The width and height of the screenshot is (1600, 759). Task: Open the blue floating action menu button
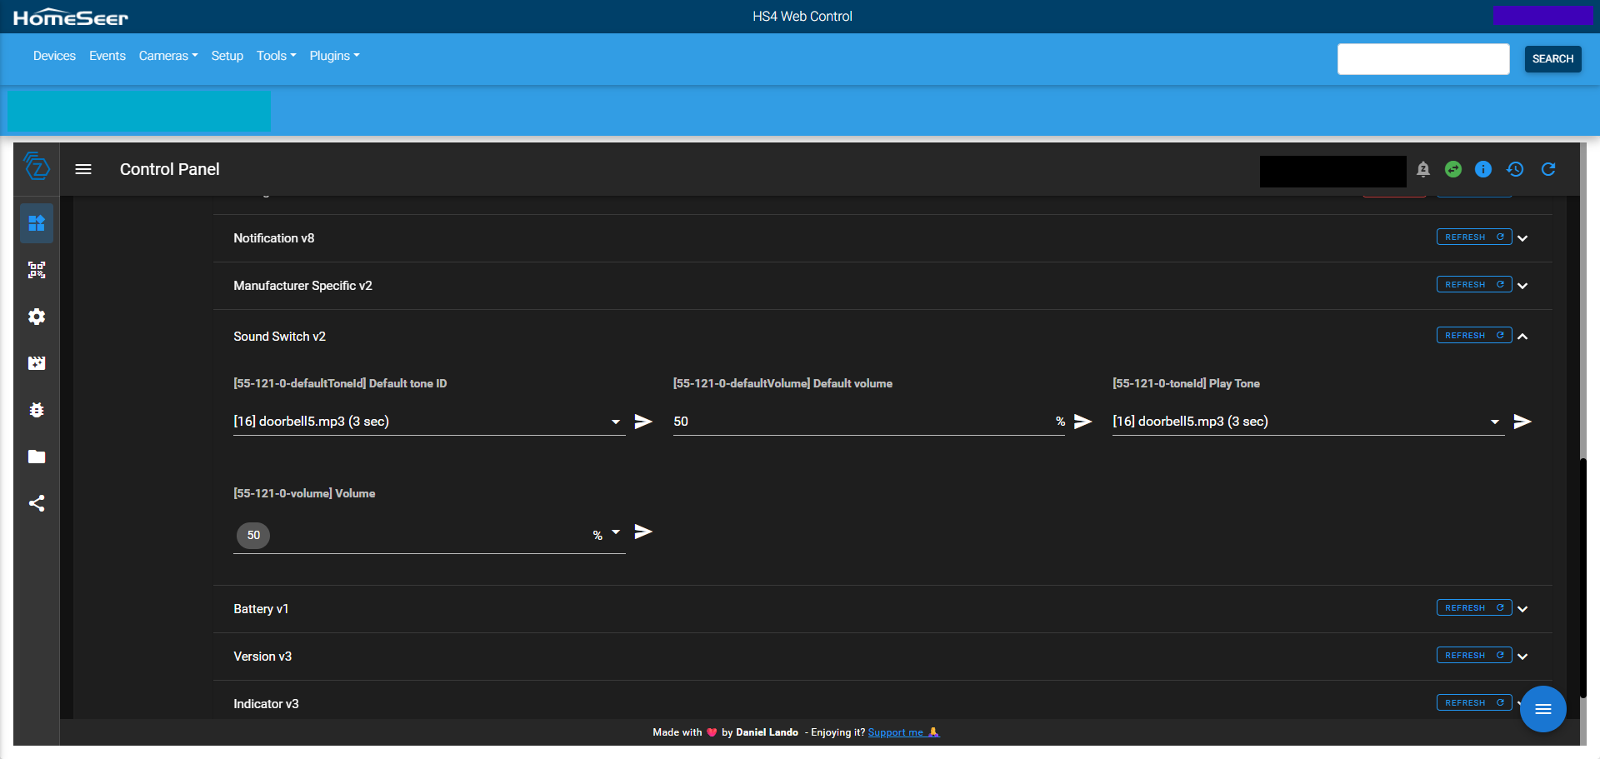[1543, 709]
